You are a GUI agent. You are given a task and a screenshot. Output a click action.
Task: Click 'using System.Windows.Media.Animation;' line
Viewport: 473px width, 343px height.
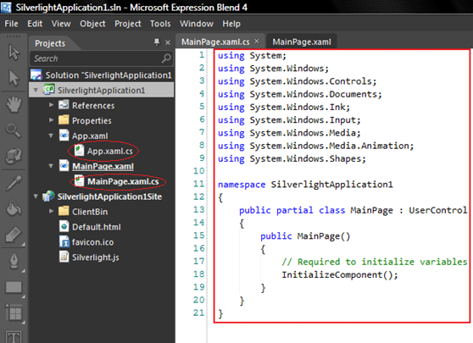pyautogui.click(x=315, y=146)
